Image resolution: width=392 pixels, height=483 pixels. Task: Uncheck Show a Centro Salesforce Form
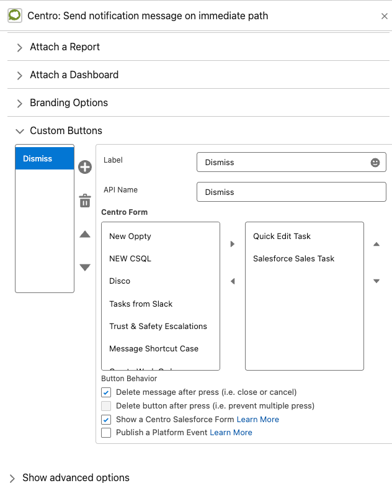pyautogui.click(x=106, y=420)
